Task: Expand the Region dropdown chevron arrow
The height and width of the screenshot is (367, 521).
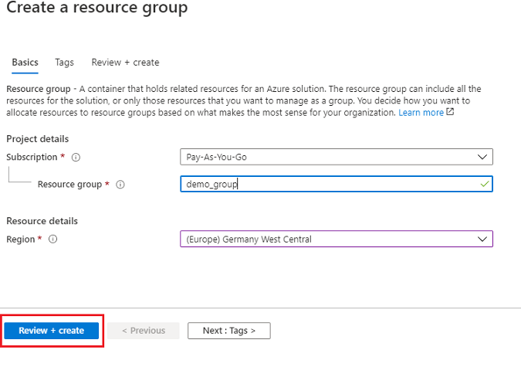Action: pos(482,240)
